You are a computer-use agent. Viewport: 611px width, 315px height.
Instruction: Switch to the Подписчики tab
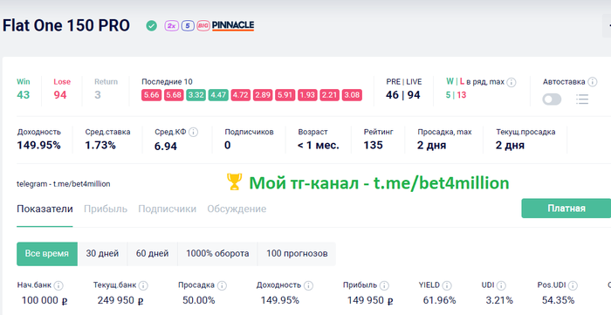pyautogui.click(x=168, y=209)
